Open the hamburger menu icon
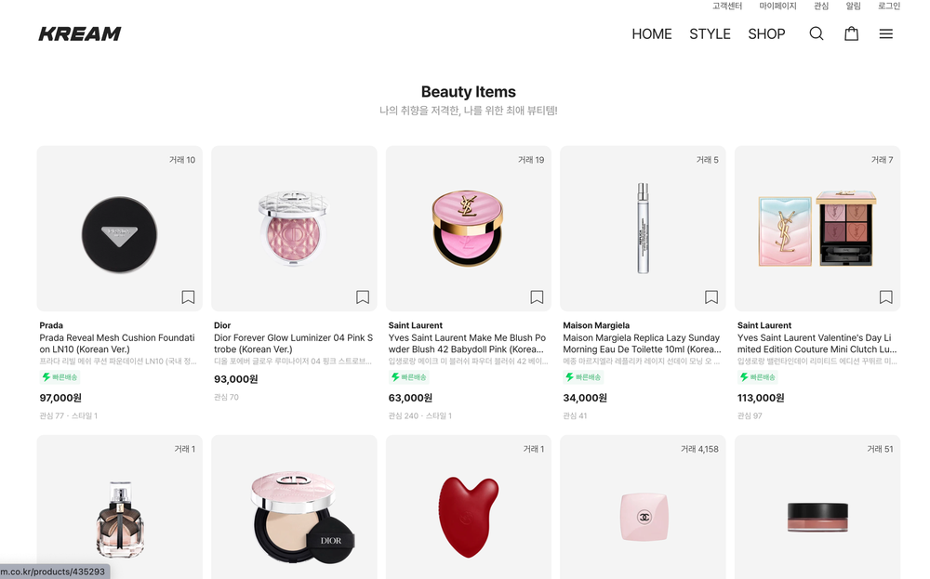This screenshot has height=579, width=930. 885,33
